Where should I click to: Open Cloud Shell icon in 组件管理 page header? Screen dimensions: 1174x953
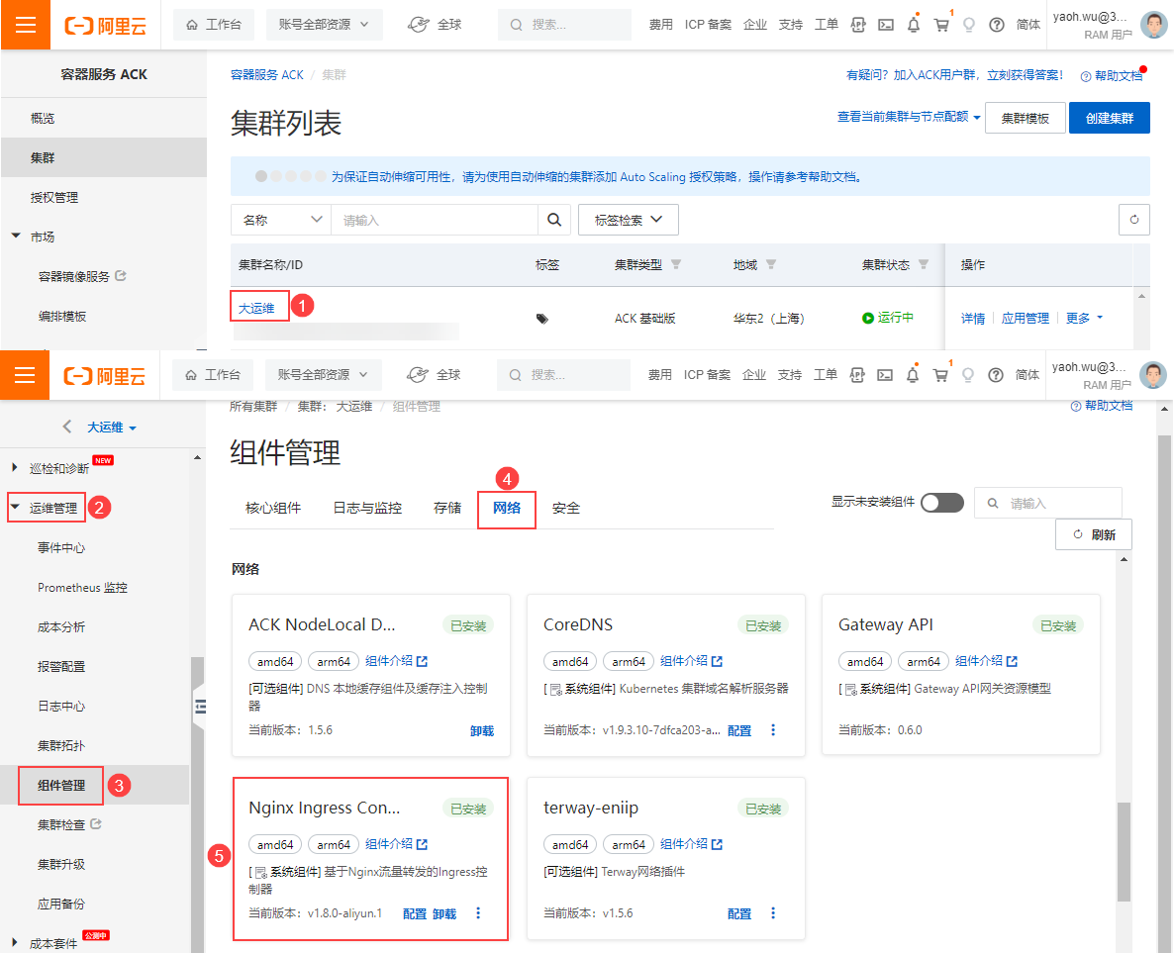[885, 374]
